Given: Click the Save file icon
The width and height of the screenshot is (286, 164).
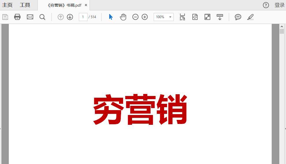Looking at the screenshot, I should click(5, 17).
